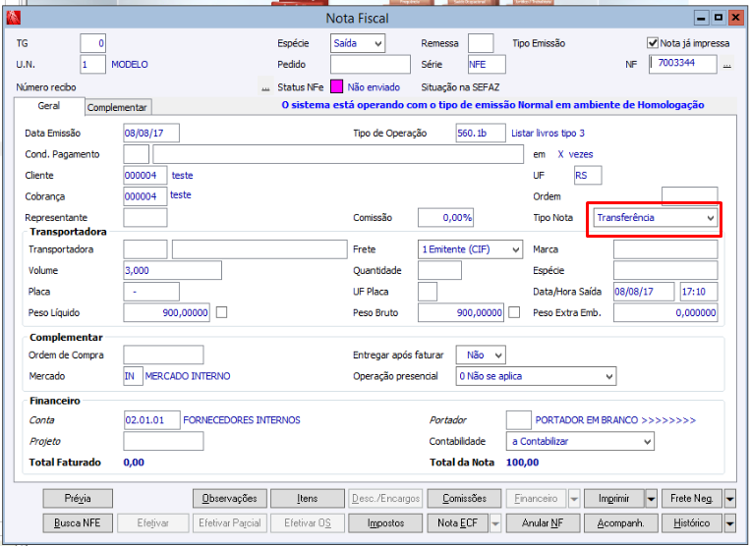Open the Número recibo ellipsis lookup
This screenshot has width=750, height=546.
(x=265, y=87)
